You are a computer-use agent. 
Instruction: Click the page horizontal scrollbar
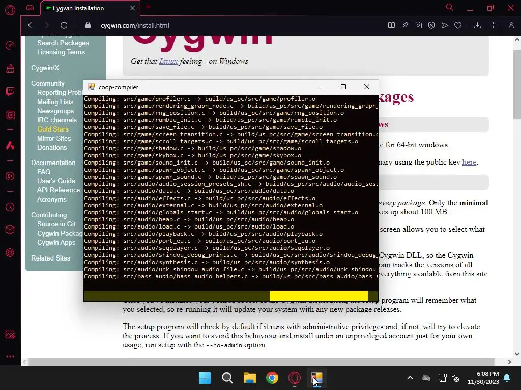[261, 362]
